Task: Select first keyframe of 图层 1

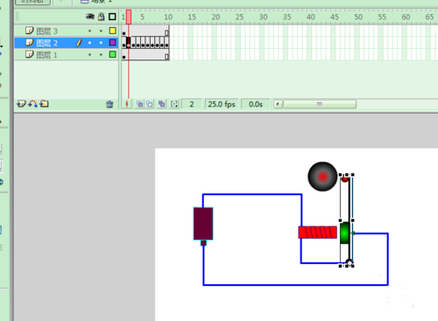Action: coord(124,54)
